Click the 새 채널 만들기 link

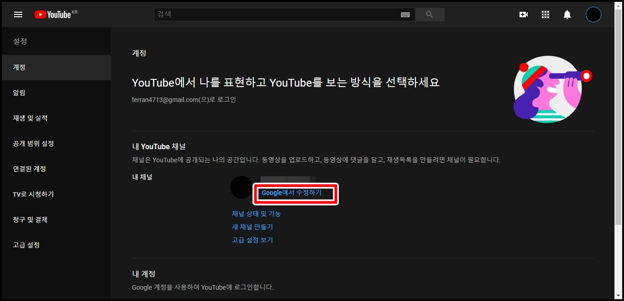253,227
